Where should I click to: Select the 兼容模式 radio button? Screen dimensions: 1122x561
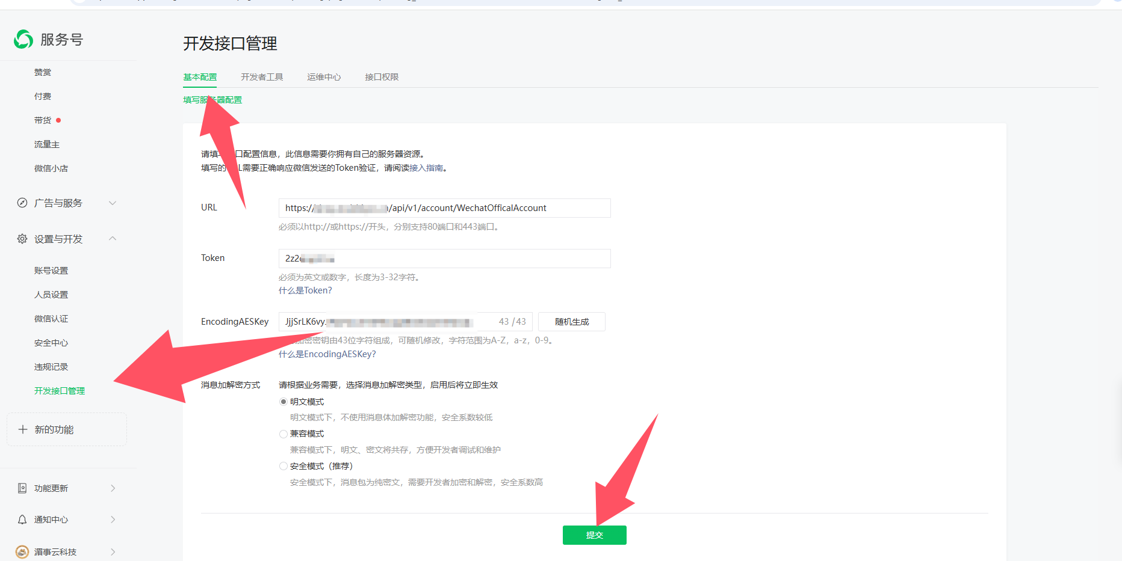point(284,434)
